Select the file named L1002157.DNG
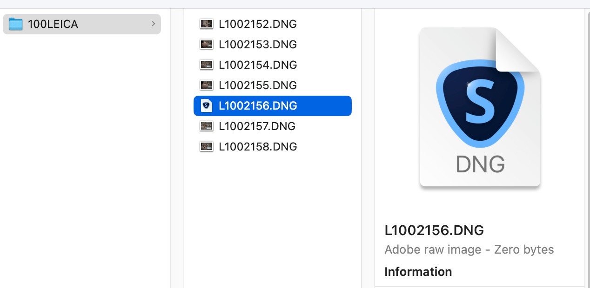This screenshot has width=590, height=288. (x=257, y=126)
